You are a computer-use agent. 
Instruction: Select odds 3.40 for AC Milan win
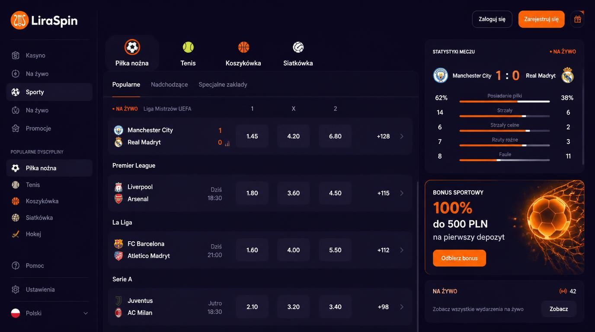(x=335, y=307)
